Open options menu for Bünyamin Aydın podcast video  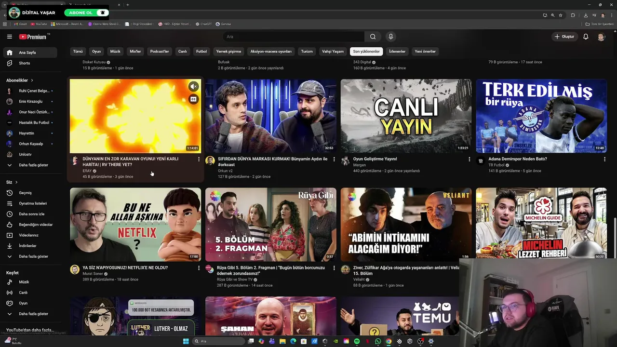pyautogui.click(x=334, y=159)
